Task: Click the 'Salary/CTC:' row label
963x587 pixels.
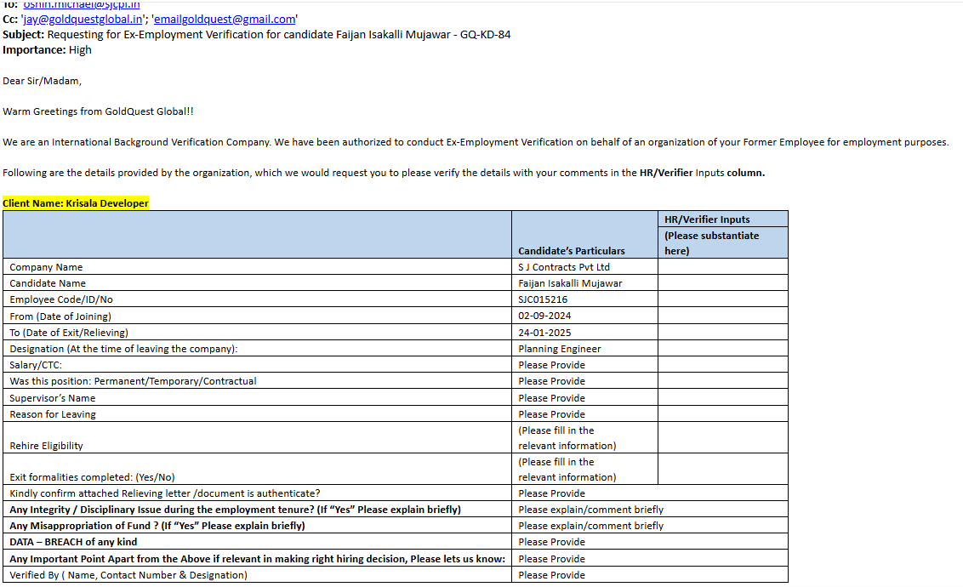Action: click(36, 365)
